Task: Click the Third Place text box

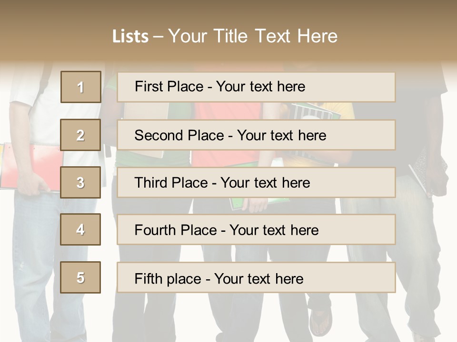Action: tap(256, 182)
